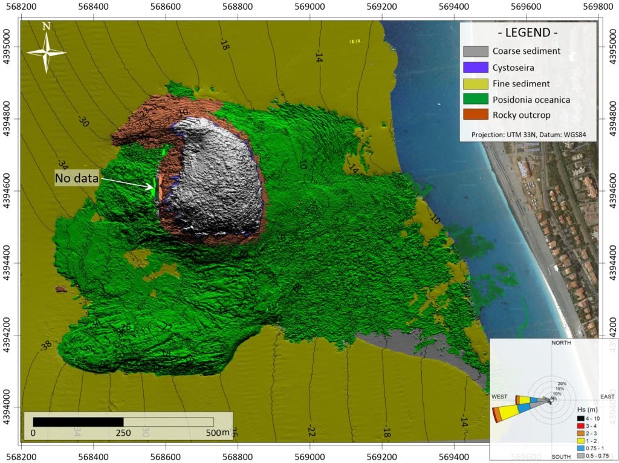Click the black segment of the scale bar

[78, 421]
